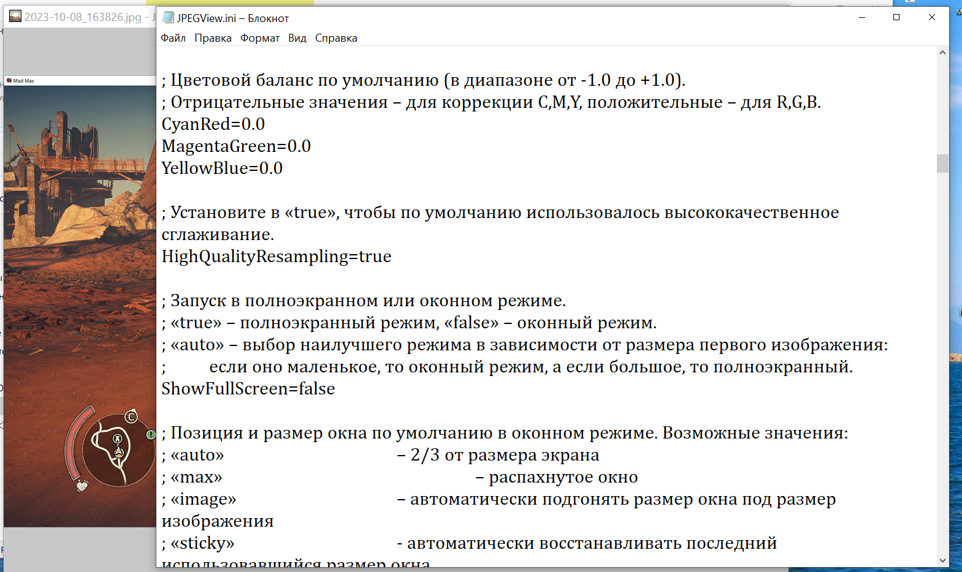Click the "JPEGView.ini – Блокнот" window title
The height and width of the screenshot is (572, 962).
[x=233, y=18]
